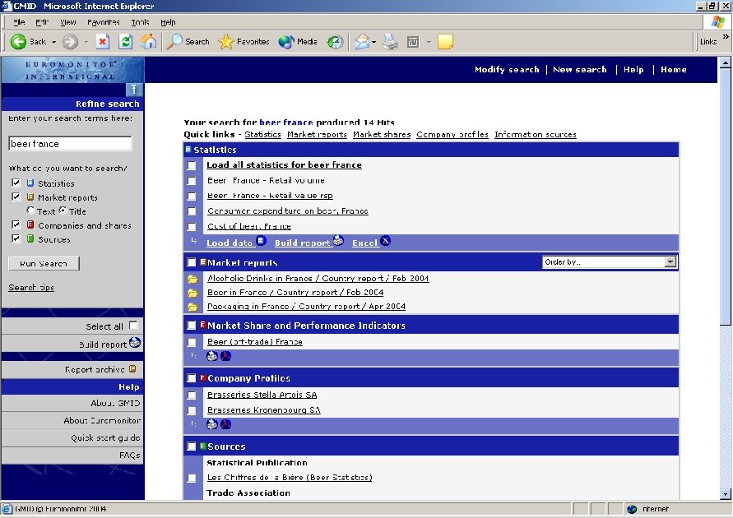Click inside the beer france search field
The image size is (733, 518).
(x=70, y=142)
